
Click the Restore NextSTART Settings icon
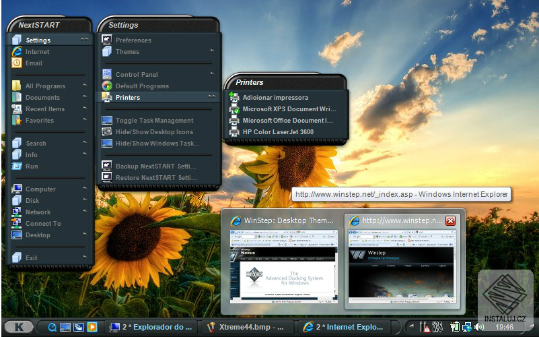(107, 178)
